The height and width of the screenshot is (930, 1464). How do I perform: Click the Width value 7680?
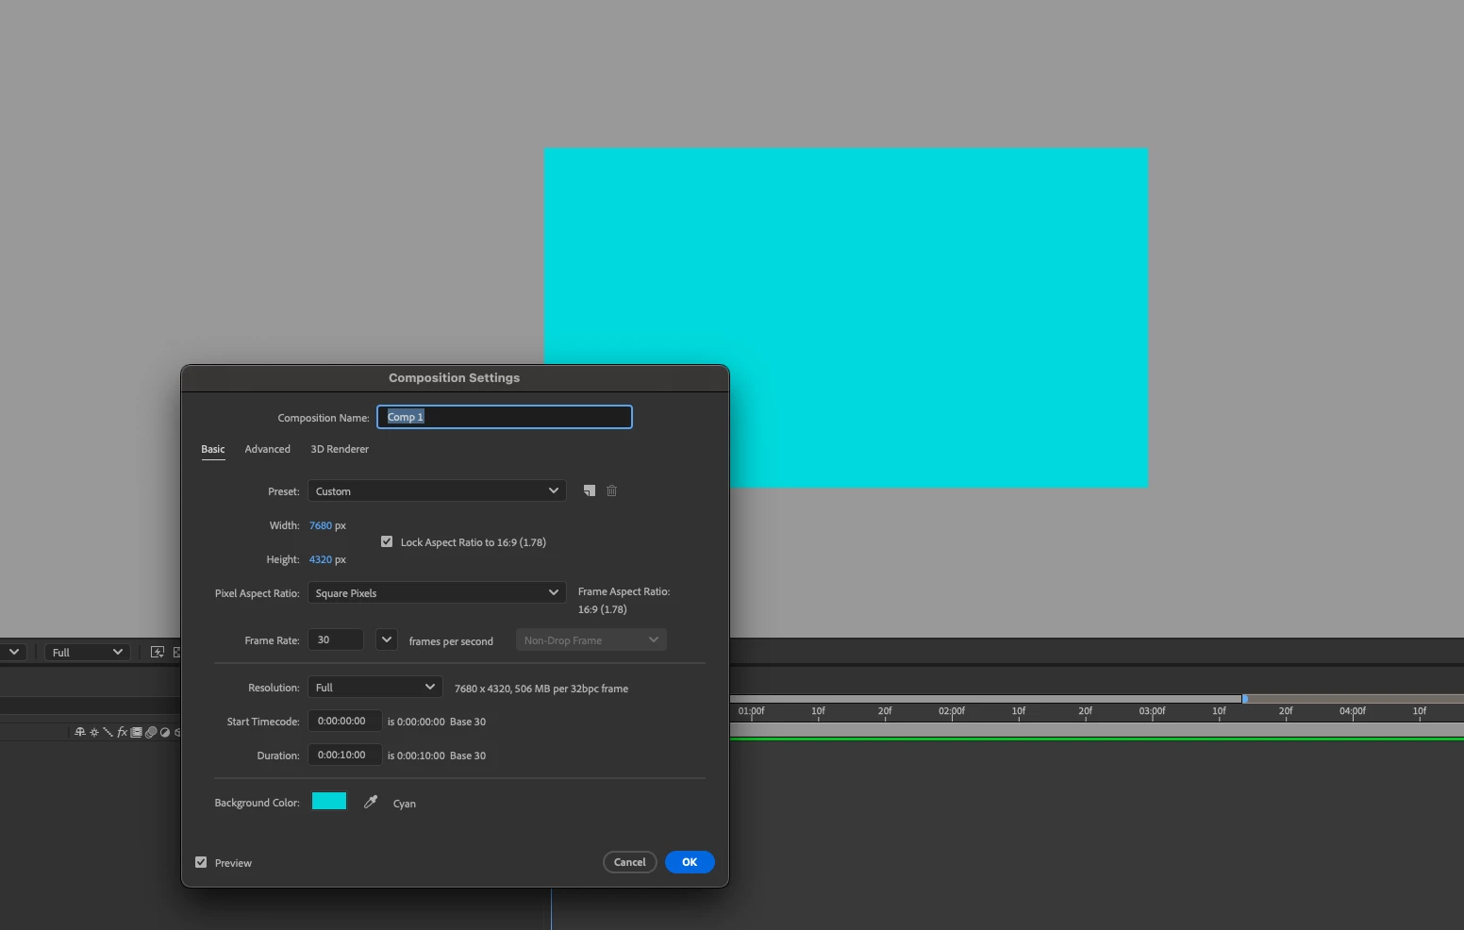click(321, 525)
